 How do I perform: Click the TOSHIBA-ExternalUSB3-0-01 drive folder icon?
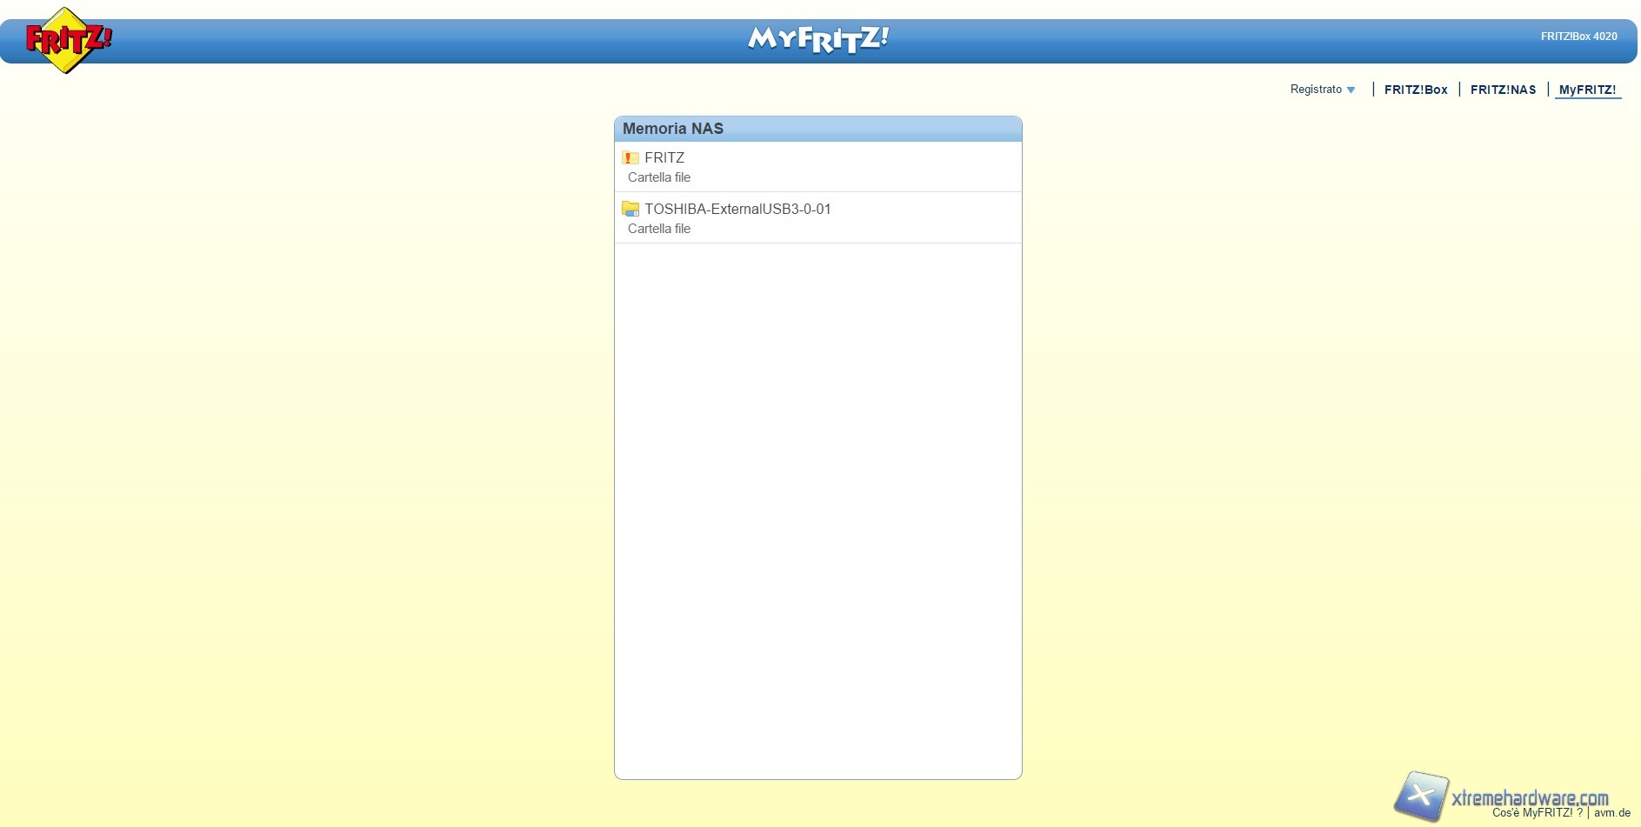tap(630, 210)
